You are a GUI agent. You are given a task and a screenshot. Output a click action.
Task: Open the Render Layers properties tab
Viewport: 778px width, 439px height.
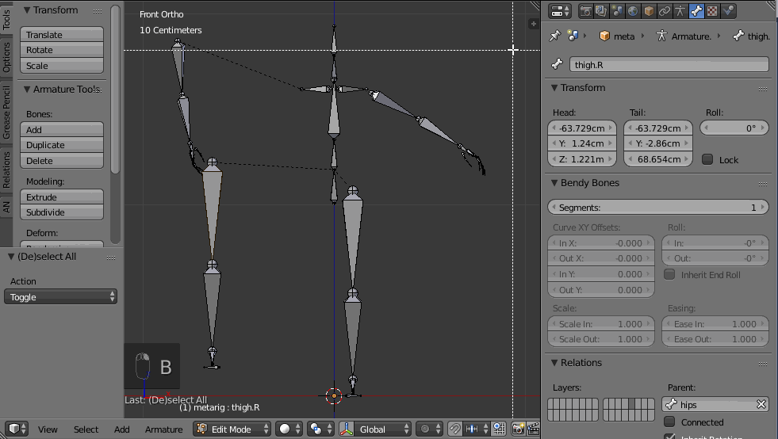click(601, 11)
